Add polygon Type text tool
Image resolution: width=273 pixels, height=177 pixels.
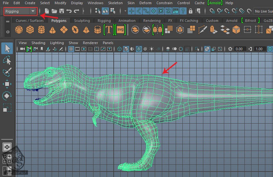tap(109, 30)
